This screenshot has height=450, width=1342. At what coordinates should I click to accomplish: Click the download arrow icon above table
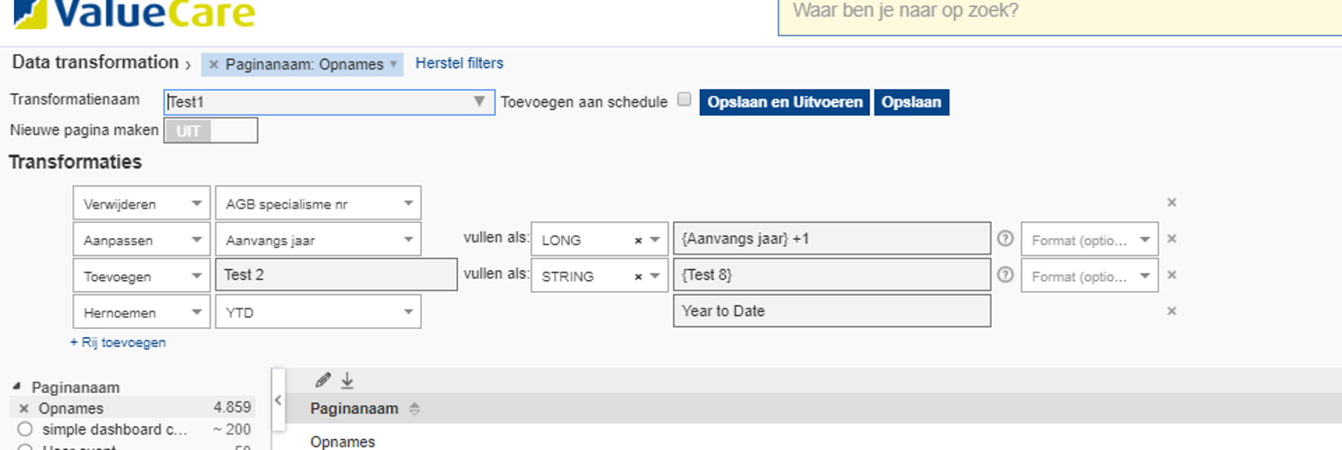[x=347, y=380]
